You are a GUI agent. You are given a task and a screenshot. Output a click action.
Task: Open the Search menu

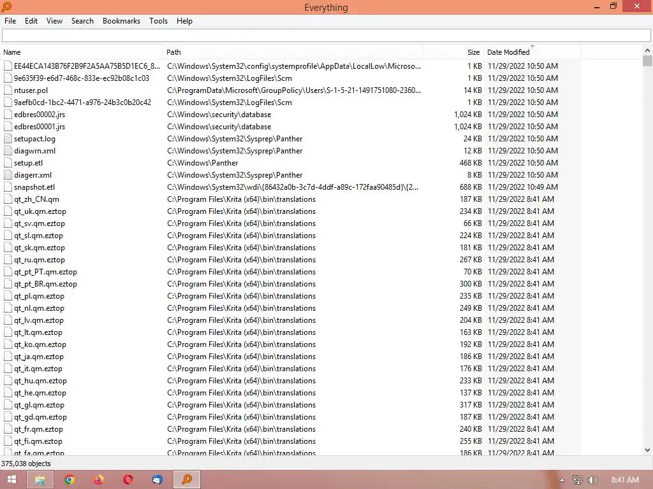click(x=82, y=21)
